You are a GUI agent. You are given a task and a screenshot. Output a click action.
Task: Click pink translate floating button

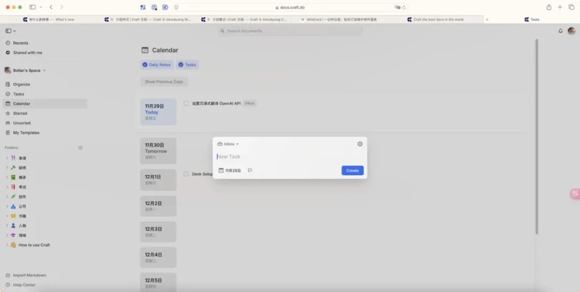click(x=575, y=193)
